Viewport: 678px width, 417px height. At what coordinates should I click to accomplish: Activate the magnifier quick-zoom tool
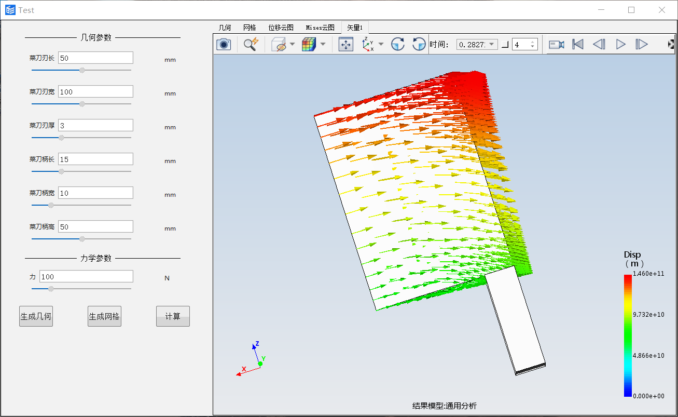(251, 44)
